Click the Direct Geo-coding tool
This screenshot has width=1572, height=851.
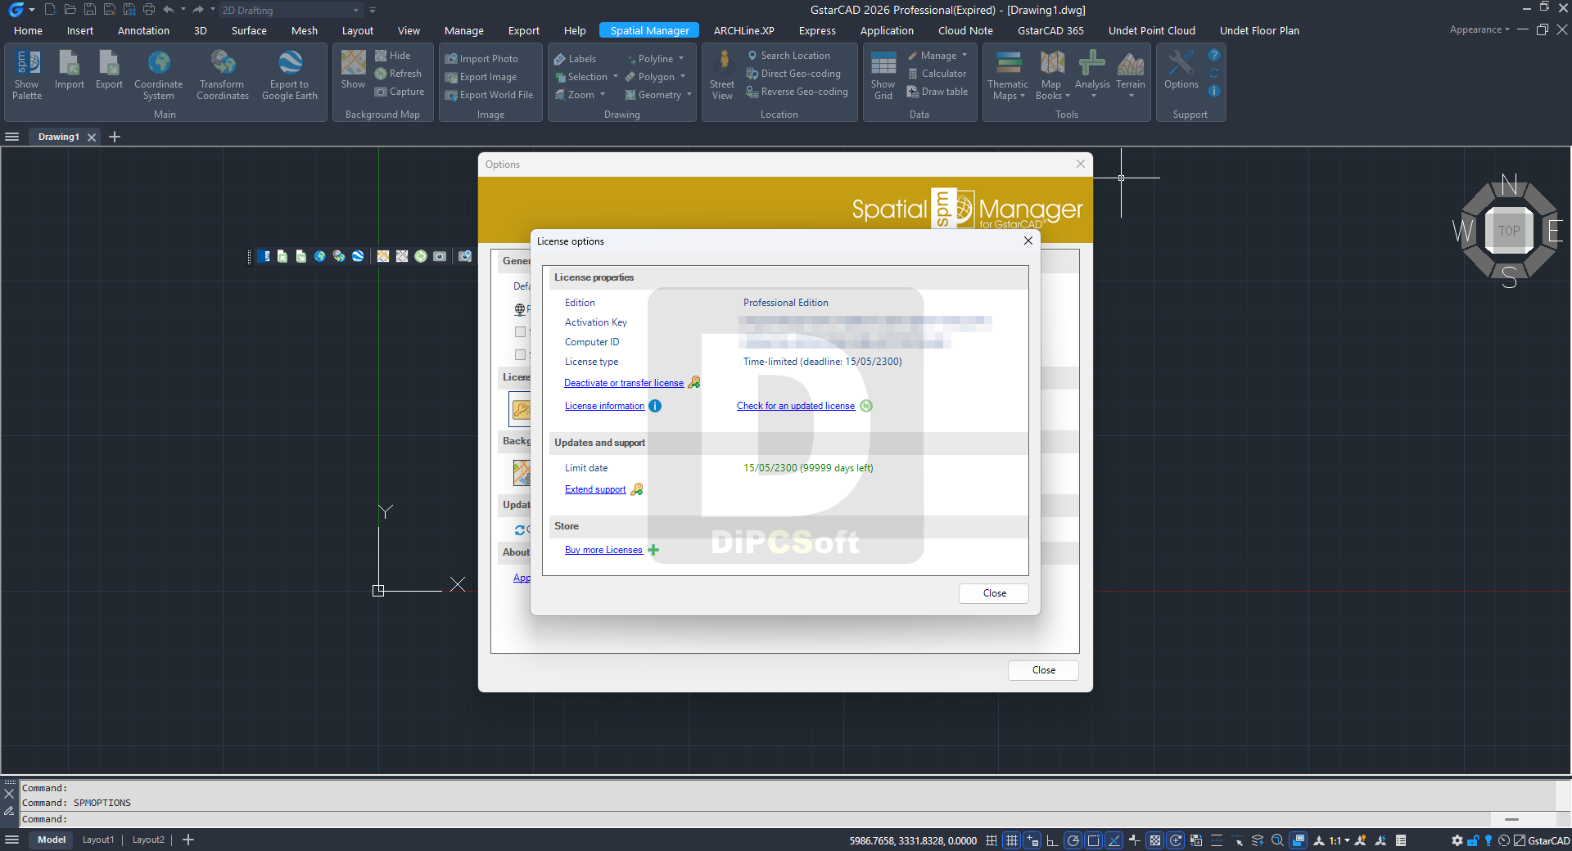(793, 74)
